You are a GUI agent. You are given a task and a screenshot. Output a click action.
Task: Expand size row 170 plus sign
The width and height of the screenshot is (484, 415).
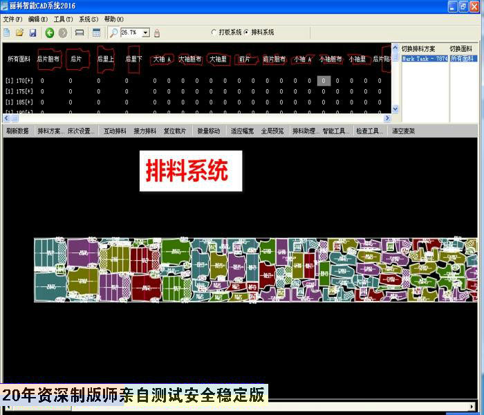click(x=29, y=81)
